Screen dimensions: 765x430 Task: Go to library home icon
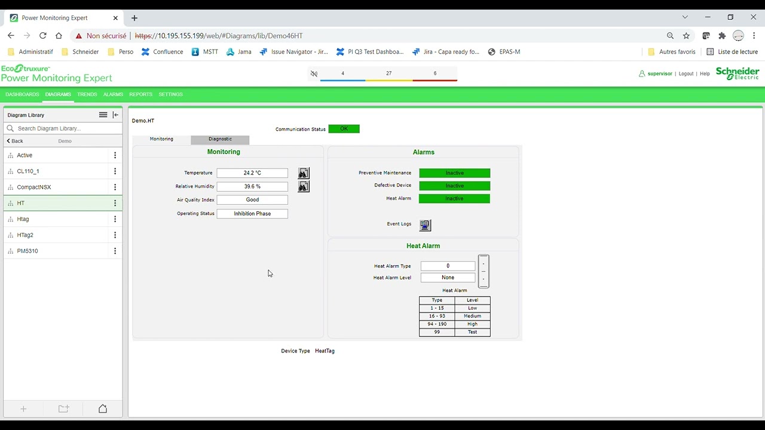click(103, 408)
